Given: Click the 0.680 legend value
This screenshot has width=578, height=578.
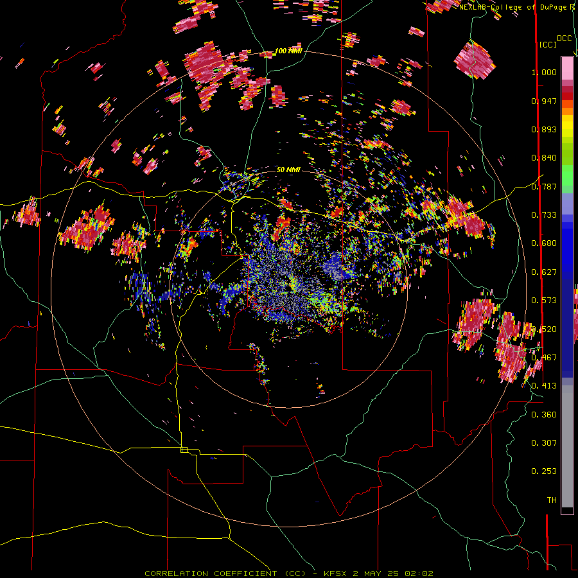Looking at the screenshot, I should click(544, 243).
